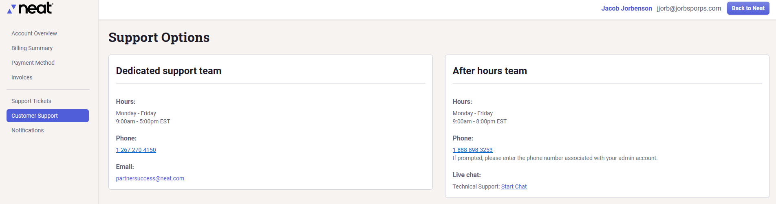
Task: Click the Jacob Jorbenson user name
Action: 626,8
